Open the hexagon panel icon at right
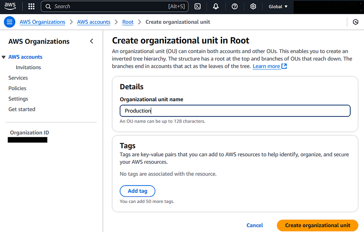This screenshot has width=364, height=232. pyautogui.click(x=356, y=22)
